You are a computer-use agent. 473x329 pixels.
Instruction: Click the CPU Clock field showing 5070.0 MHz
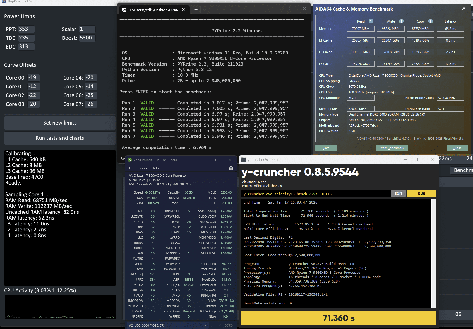[406, 87]
